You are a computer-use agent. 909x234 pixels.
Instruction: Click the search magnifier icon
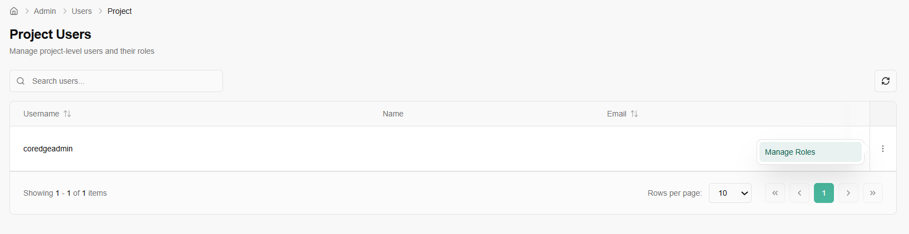click(21, 81)
